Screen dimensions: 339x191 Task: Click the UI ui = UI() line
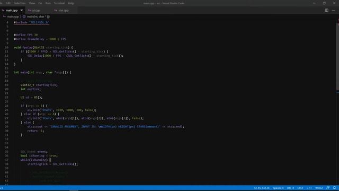click(31, 98)
